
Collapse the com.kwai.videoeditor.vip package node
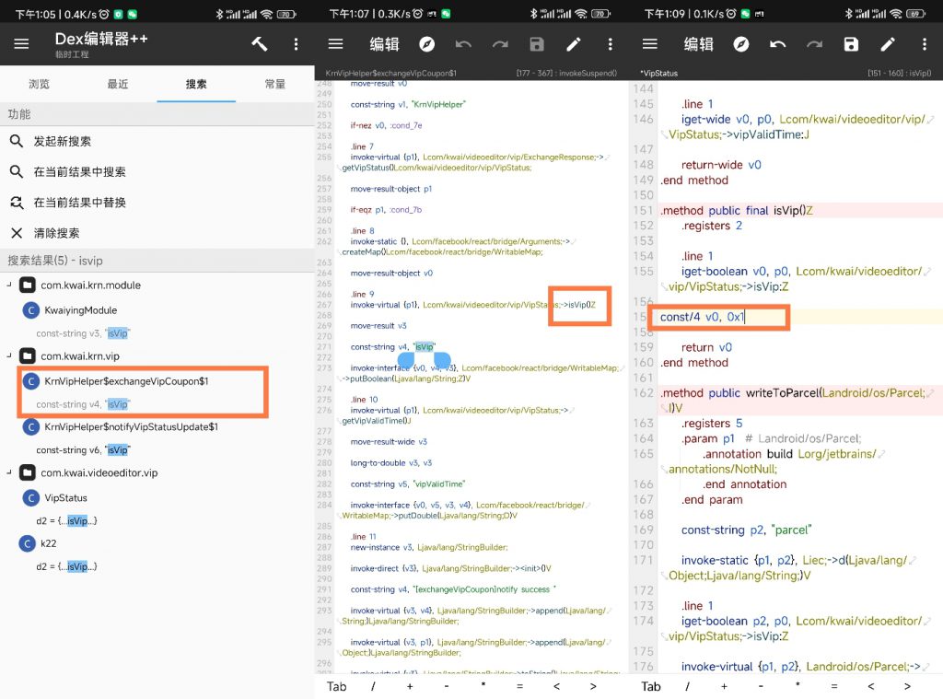click(x=9, y=472)
